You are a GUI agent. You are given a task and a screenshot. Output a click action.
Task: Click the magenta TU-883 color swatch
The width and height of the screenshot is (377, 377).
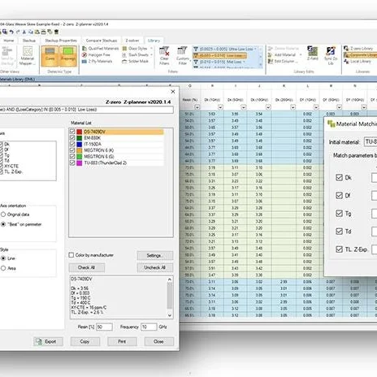click(80, 163)
